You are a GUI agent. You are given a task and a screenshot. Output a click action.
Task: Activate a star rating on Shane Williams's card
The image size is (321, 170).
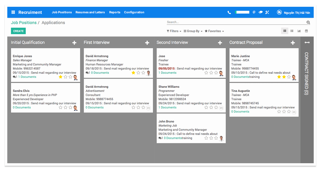206,107
